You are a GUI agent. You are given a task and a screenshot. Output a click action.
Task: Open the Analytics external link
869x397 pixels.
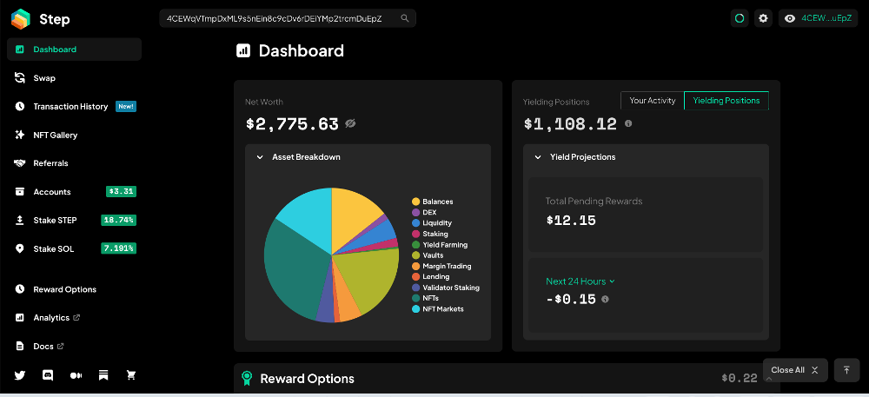click(56, 318)
